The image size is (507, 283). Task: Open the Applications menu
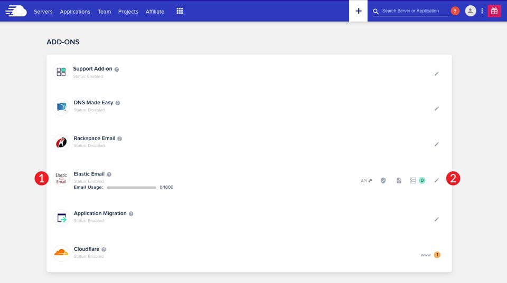coord(75,12)
